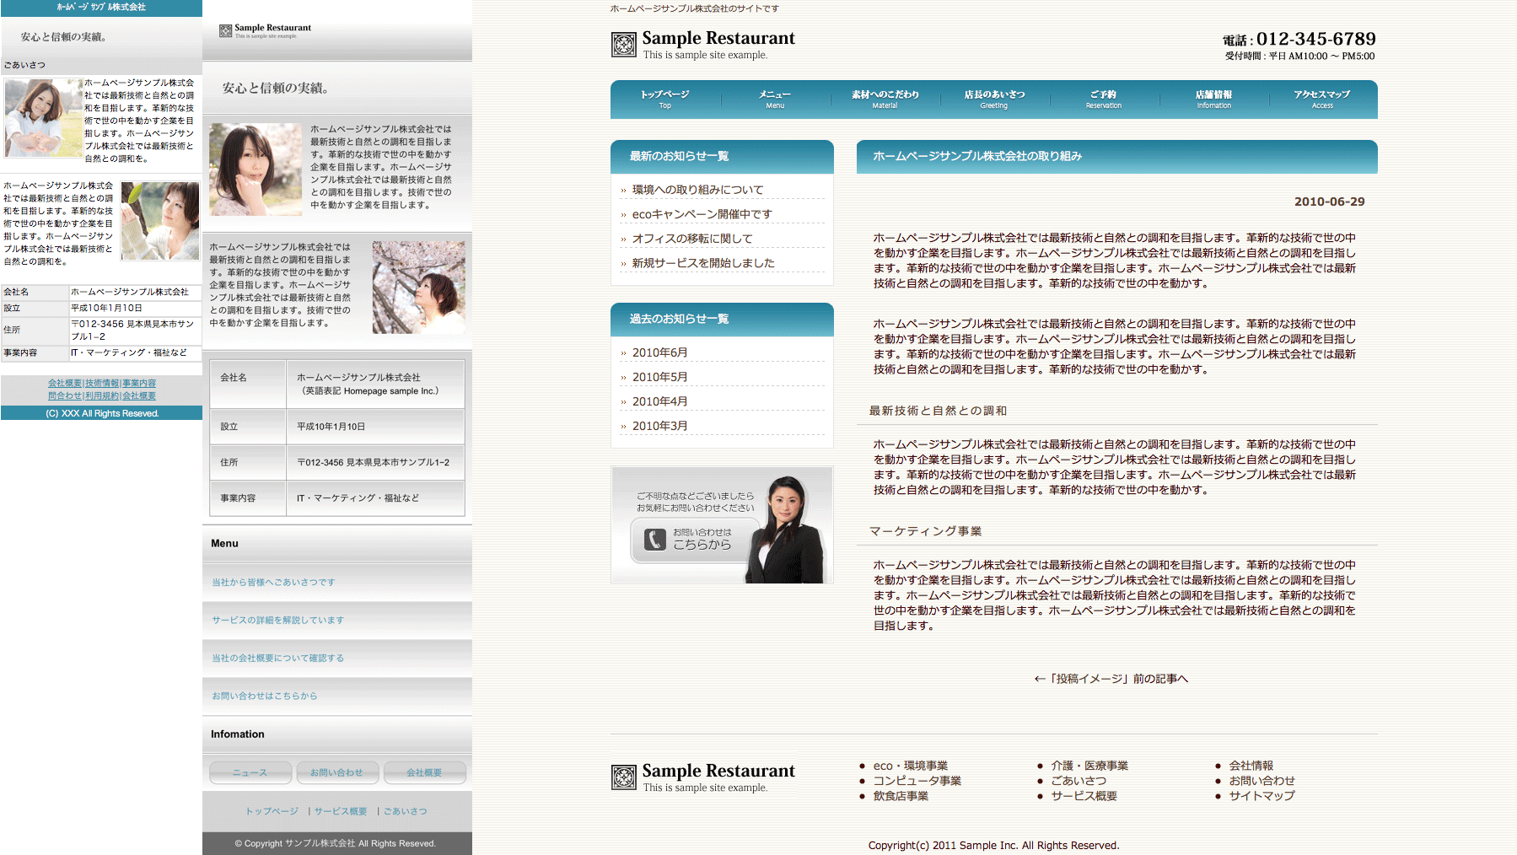Open the 2010年3月 archive link
1517x855 pixels.
point(659,426)
